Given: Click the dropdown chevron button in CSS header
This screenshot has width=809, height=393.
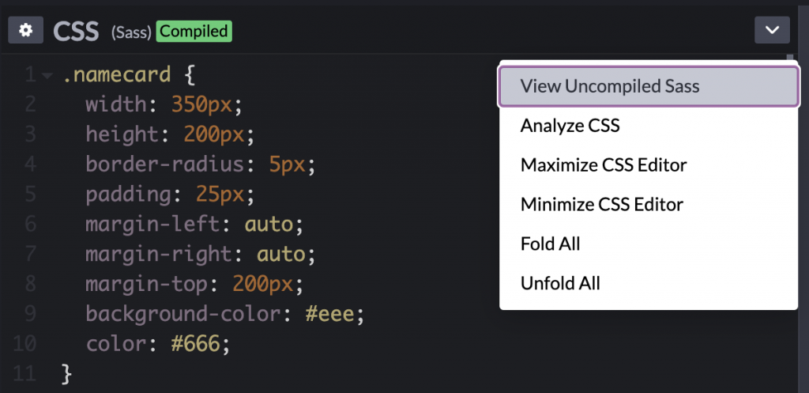Looking at the screenshot, I should coord(772,31).
